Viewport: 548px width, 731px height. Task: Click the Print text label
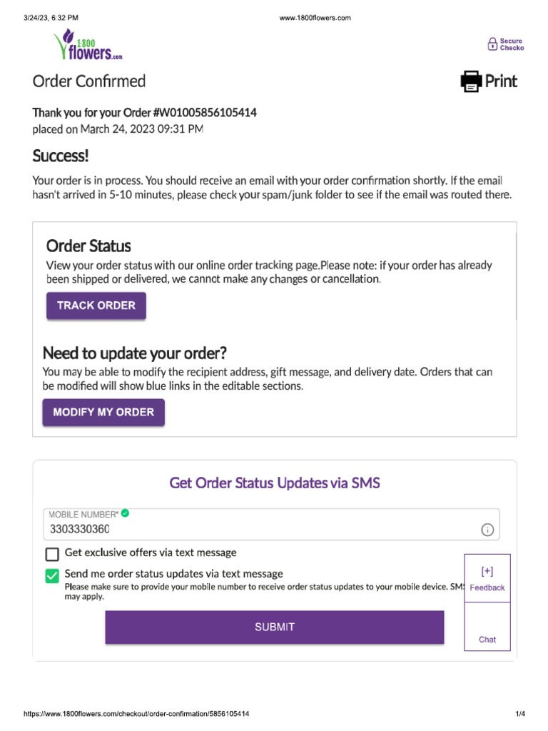pos(501,81)
